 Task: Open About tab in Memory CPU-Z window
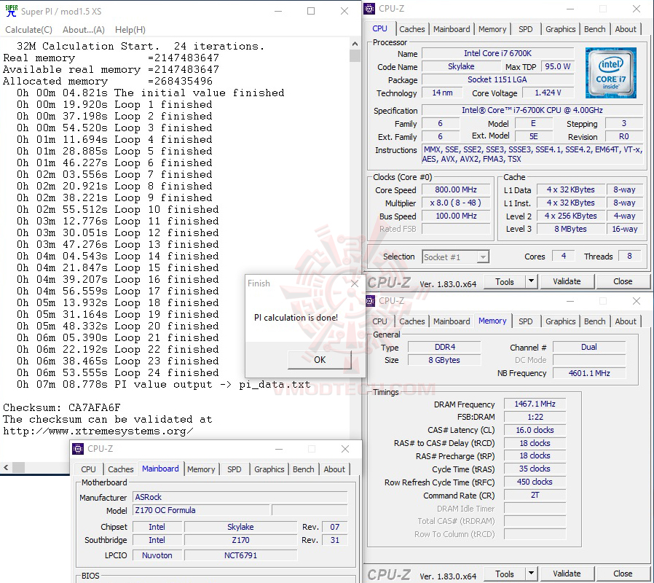point(625,321)
